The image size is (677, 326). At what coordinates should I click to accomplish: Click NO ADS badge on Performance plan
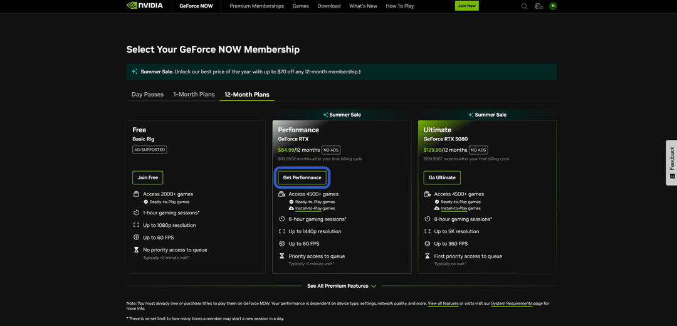pyautogui.click(x=332, y=150)
